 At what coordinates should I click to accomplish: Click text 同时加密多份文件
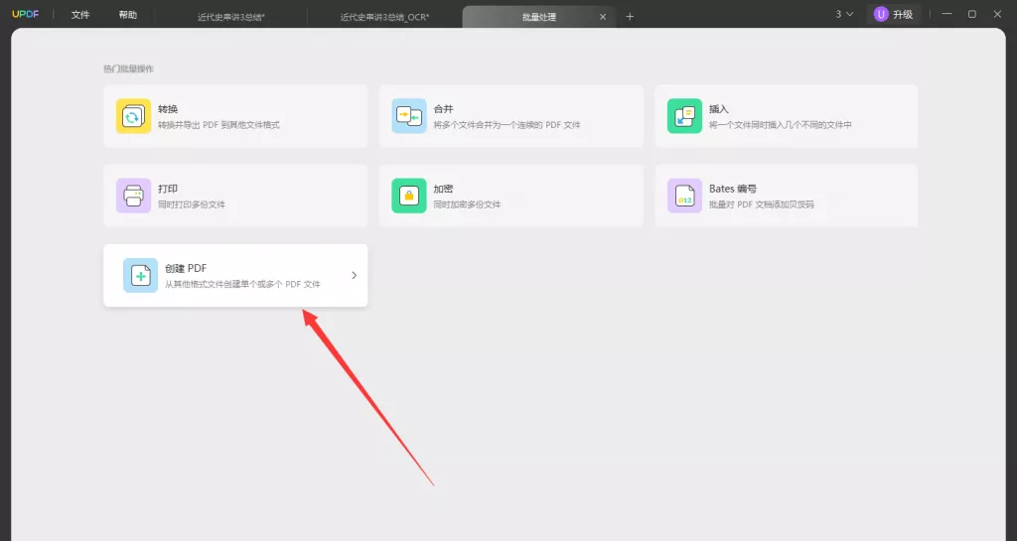467,204
